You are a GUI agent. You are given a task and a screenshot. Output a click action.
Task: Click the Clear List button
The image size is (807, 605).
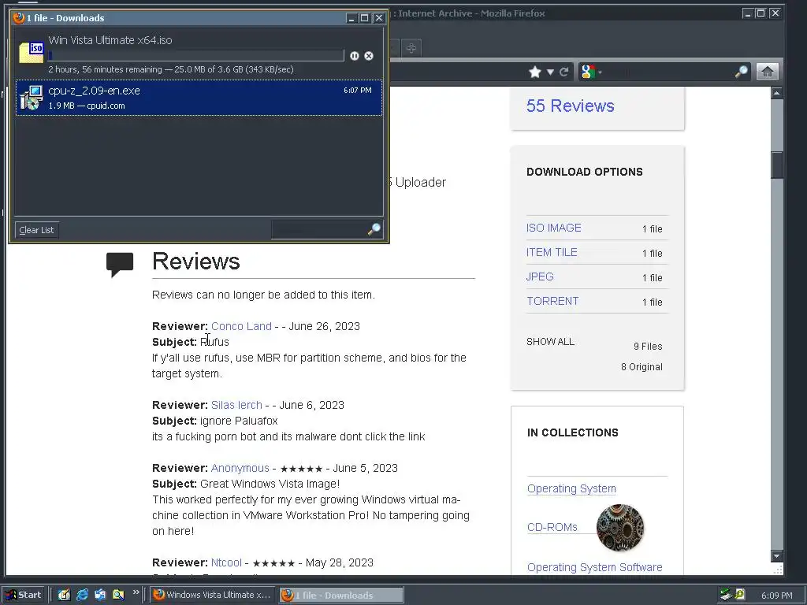coord(36,230)
